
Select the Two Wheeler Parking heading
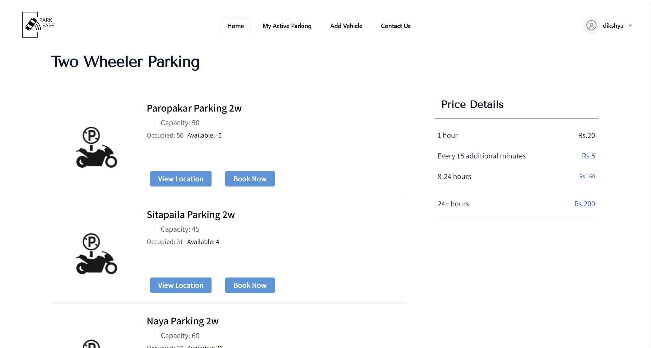(125, 62)
